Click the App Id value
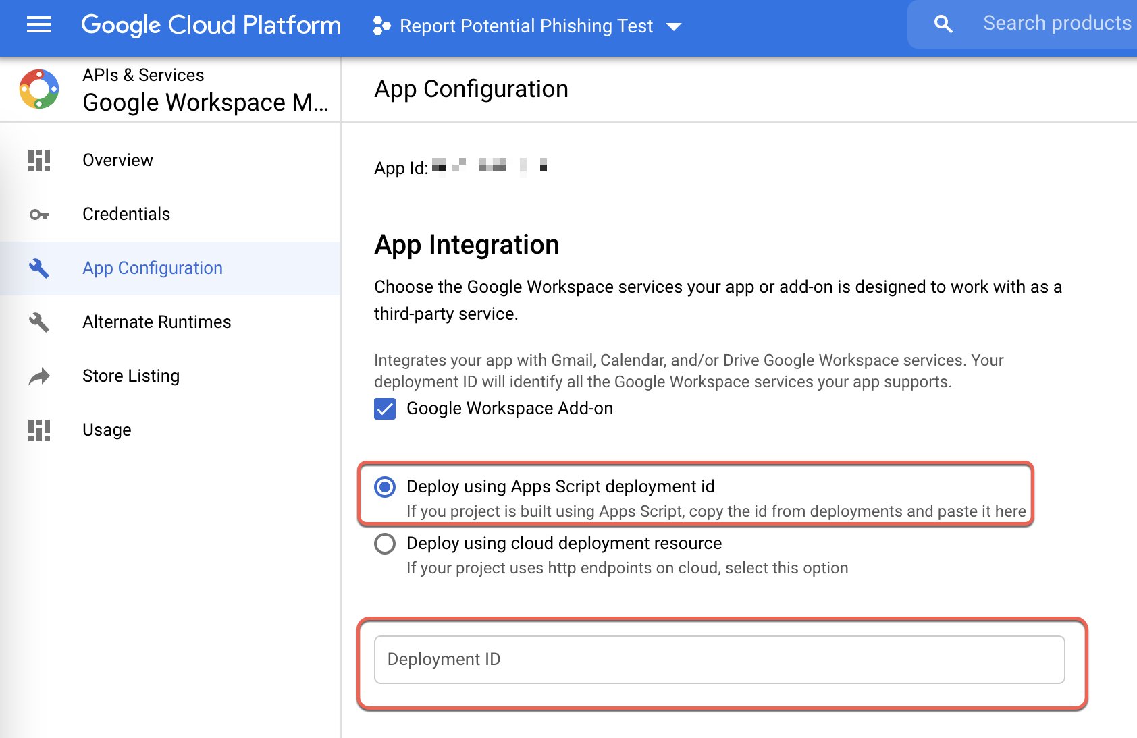This screenshot has width=1137, height=738. click(x=490, y=165)
